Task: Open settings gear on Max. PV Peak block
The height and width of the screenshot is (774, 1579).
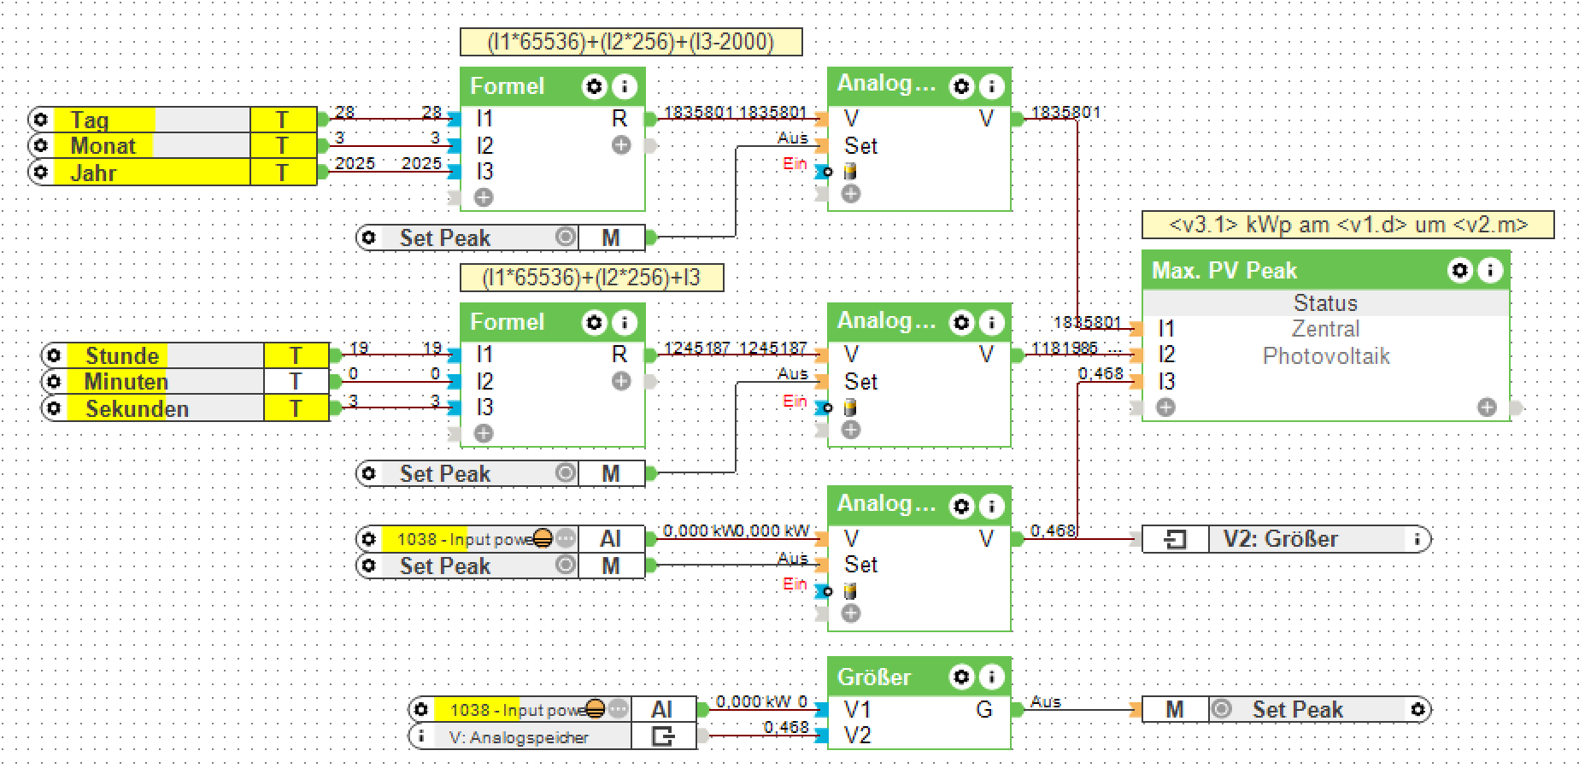Action: [1459, 271]
